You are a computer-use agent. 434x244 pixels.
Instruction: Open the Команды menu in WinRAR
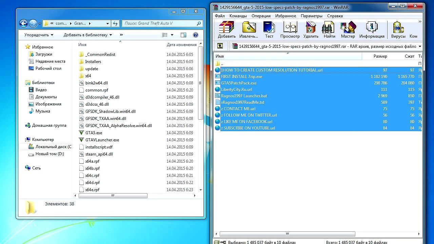click(x=238, y=16)
